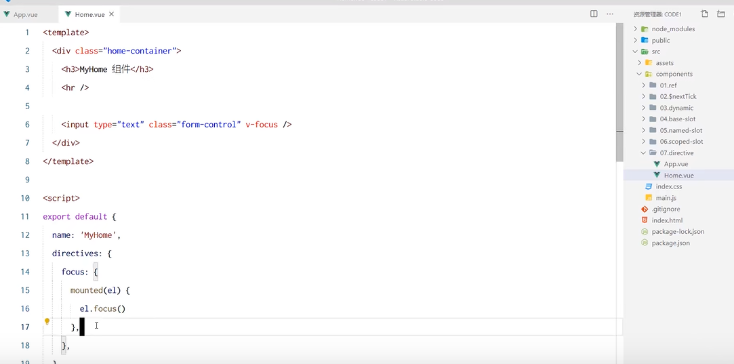
Task: Click the el.focus() call on line 16
Action: pyautogui.click(x=102, y=308)
